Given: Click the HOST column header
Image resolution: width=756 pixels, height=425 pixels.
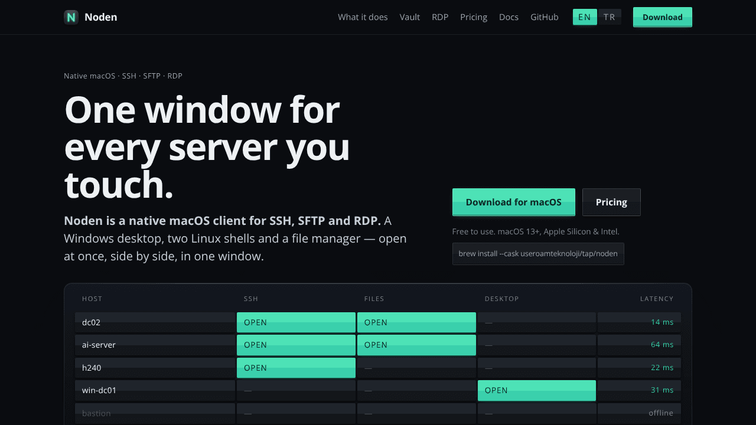Looking at the screenshot, I should pos(92,299).
